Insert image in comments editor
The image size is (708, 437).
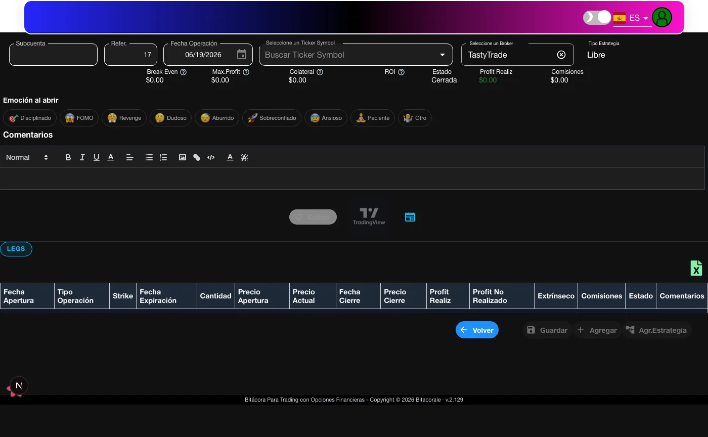pos(183,157)
